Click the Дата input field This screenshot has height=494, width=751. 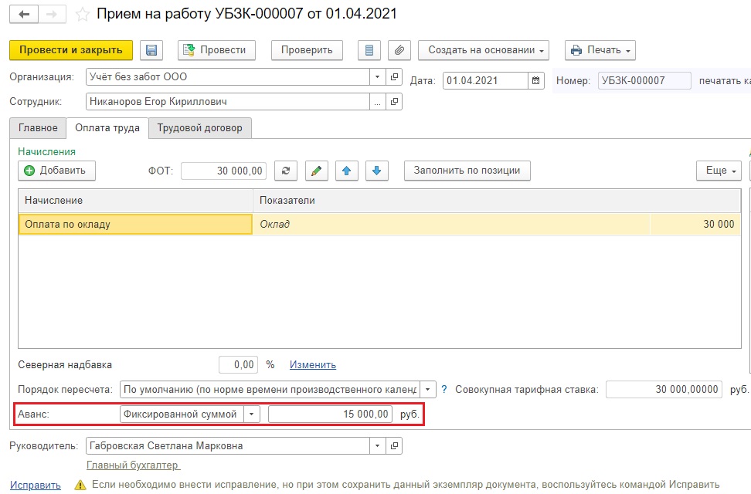pos(485,80)
